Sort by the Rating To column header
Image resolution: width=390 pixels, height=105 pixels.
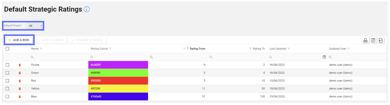[259, 49]
